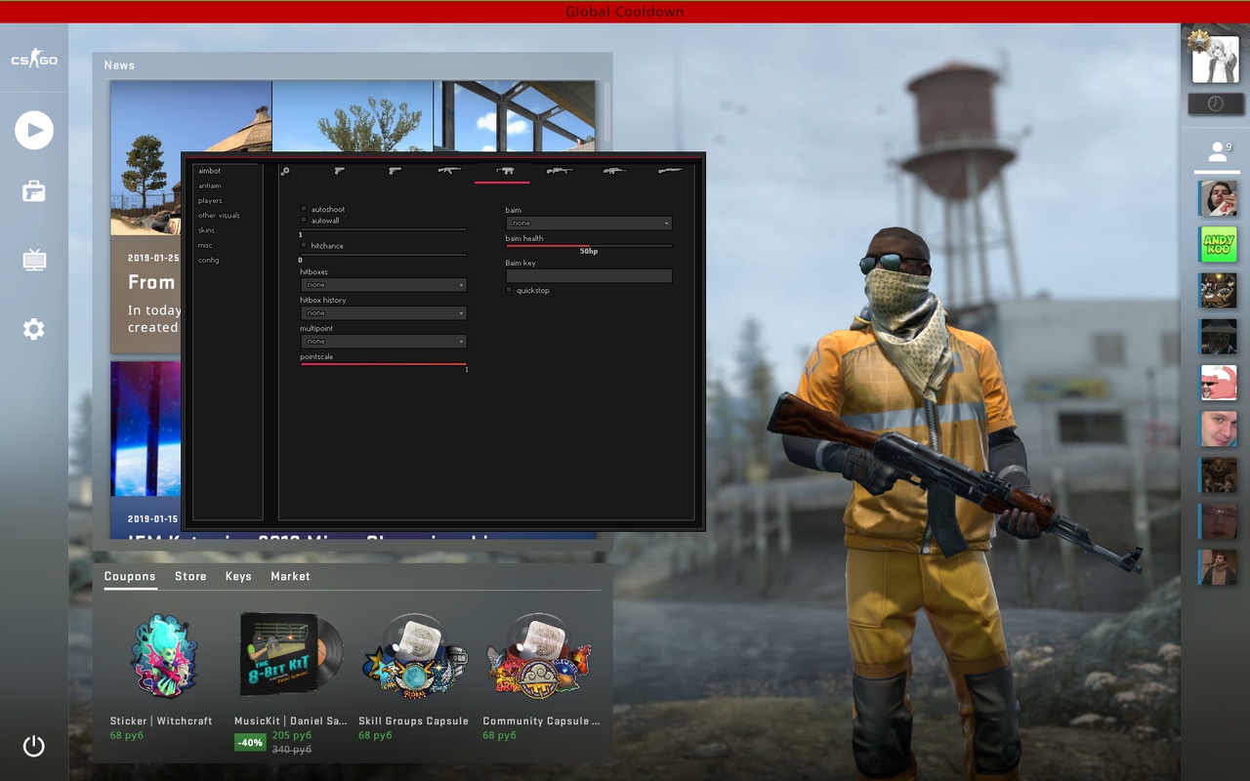Switch to the Keys tab
The height and width of the screenshot is (781, 1250).
pos(238,577)
